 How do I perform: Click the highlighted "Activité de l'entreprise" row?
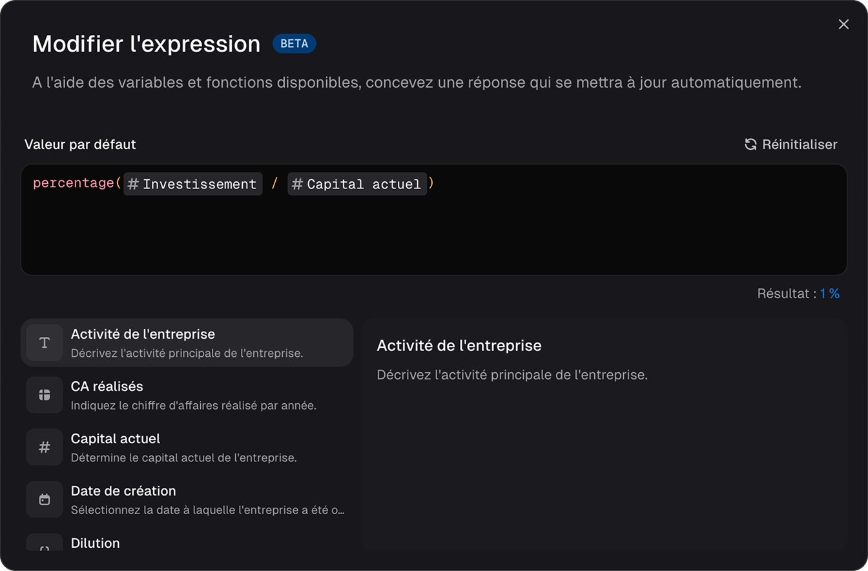187,343
